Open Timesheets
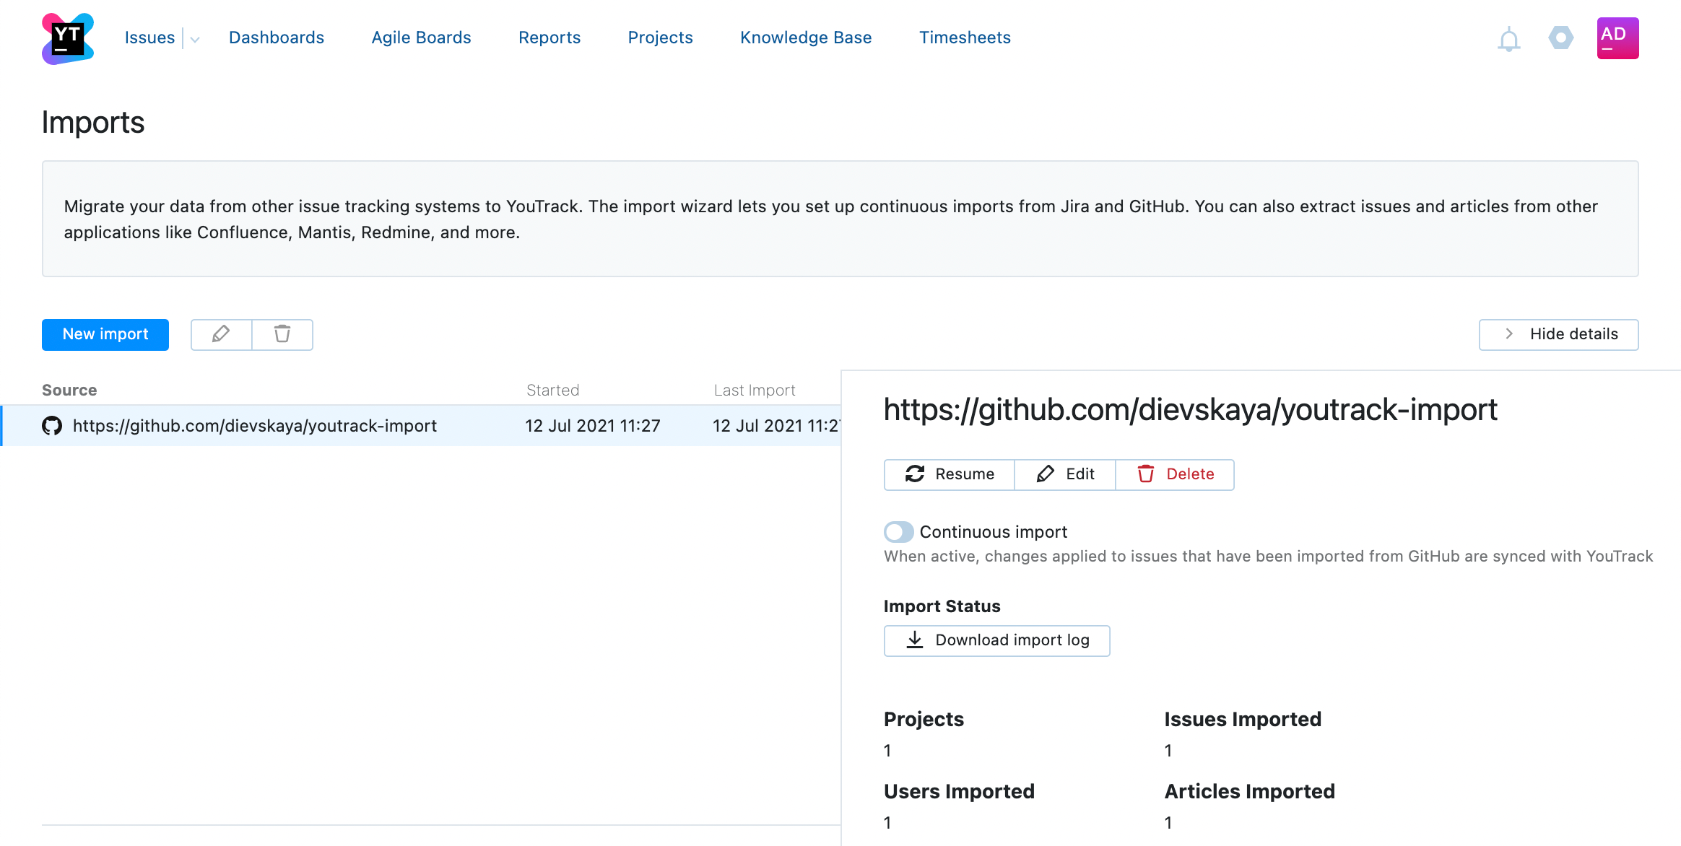Screen dimensions: 1681x846 click(x=965, y=38)
